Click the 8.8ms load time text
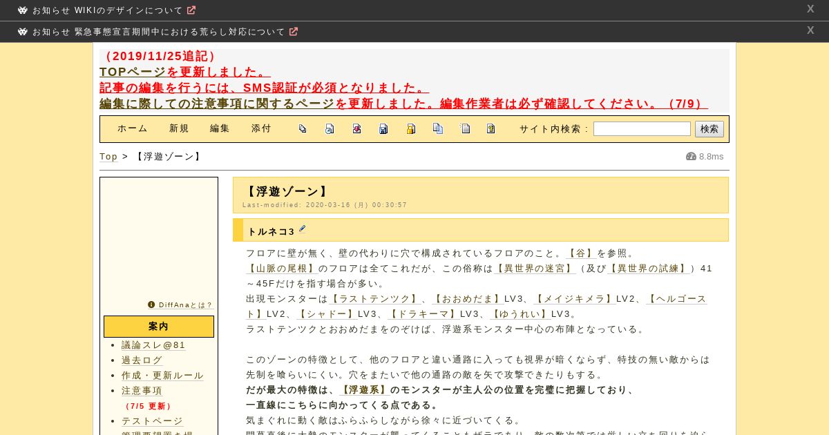Image resolution: width=829 pixels, height=435 pixels. pos(712,157)
